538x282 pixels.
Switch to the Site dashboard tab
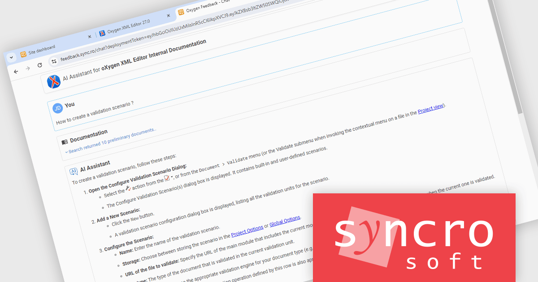coord(42,47)
